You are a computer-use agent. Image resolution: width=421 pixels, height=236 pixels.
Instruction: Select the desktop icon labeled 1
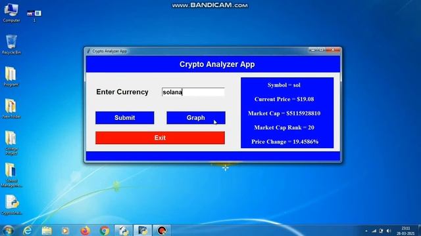pyautogui.click(x=34, y=16)
